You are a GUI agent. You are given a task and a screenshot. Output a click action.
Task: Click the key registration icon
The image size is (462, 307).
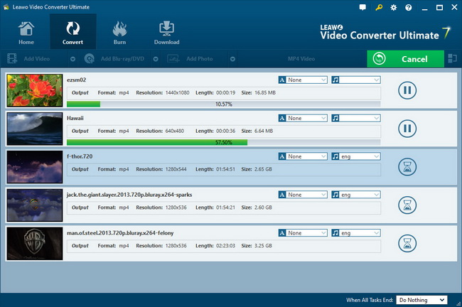[x=379, y=7]
